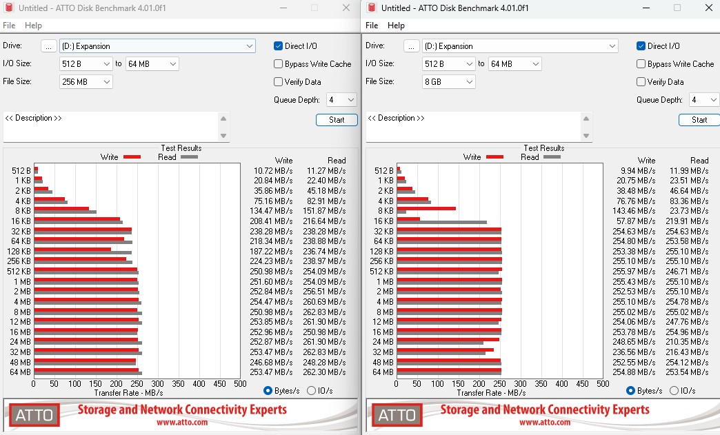
Task: Open Queue Depth dropdown in right window
Action: [704, 99]
